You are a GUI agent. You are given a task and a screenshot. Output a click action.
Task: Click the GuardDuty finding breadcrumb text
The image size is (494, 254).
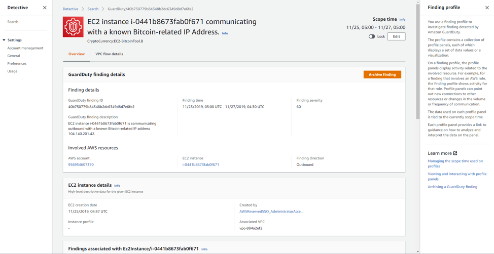151,9
